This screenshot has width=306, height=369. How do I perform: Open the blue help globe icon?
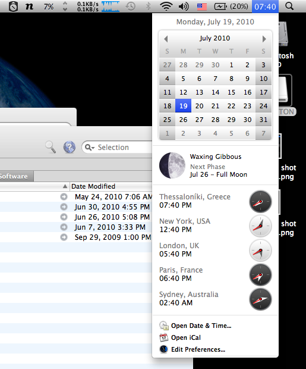click(70, 148)
